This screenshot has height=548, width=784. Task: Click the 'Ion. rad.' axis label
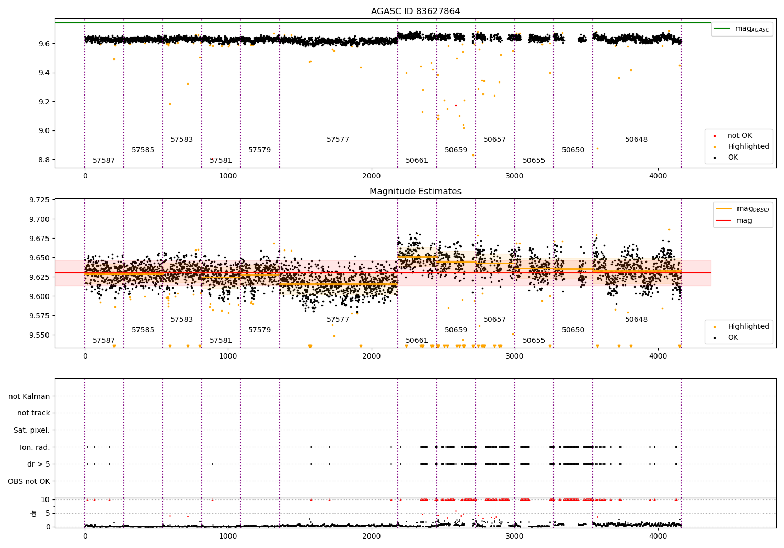pyautogui.click(x=35, y=447)
